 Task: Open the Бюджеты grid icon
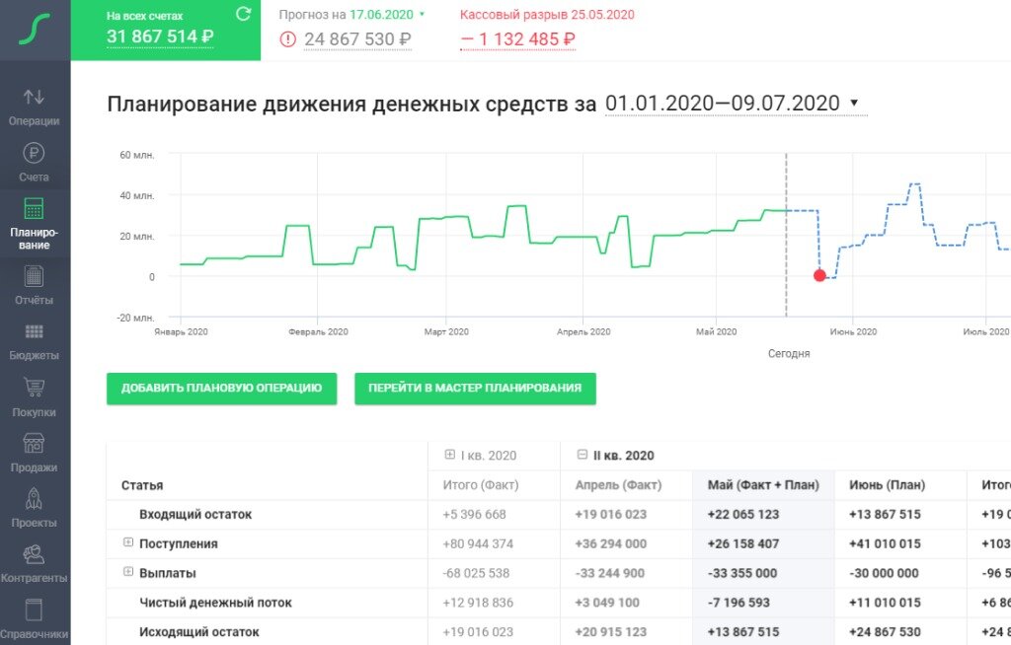(35, 331)
